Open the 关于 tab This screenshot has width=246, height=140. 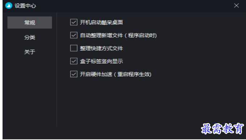coord(30,52)
